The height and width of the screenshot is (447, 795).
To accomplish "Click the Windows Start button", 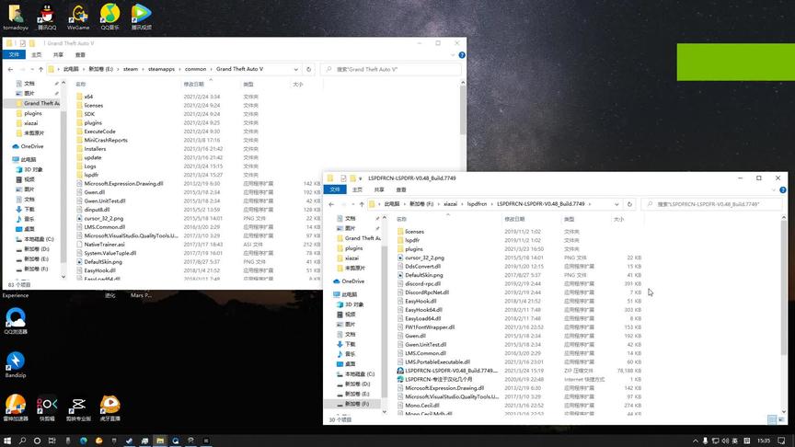I will pyautogui.click(x=9, y=440).
